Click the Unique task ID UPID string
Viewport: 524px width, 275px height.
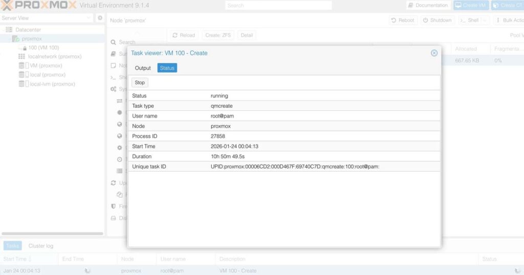coord(295,167)
